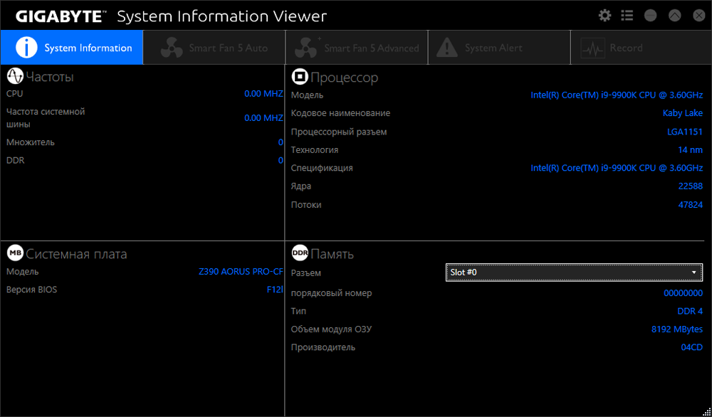Click the list menu icon in title bar
This screenshot has height=417, width=712.
(x=627, y=15)
